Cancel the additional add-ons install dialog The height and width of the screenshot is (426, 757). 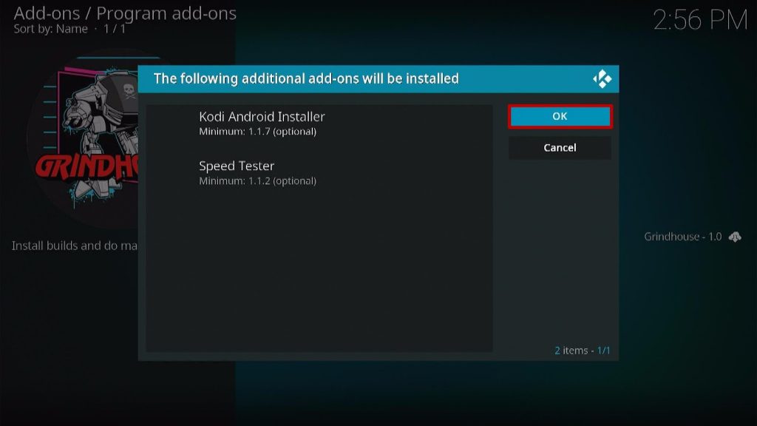pos(560,148)
